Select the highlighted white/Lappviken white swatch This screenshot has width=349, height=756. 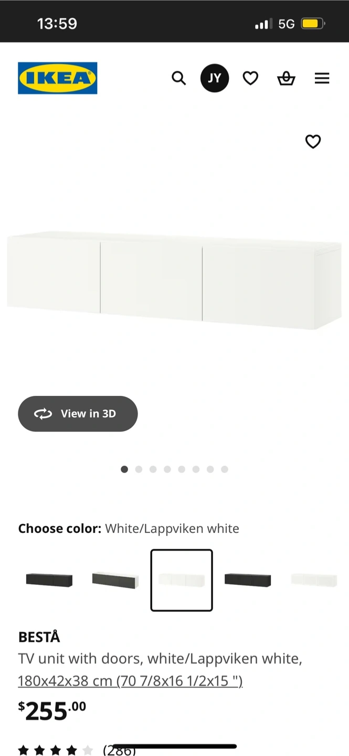tap(182, 580)
